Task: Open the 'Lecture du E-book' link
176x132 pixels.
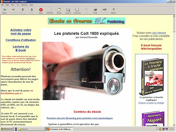Action: click(x=21, y=48)
